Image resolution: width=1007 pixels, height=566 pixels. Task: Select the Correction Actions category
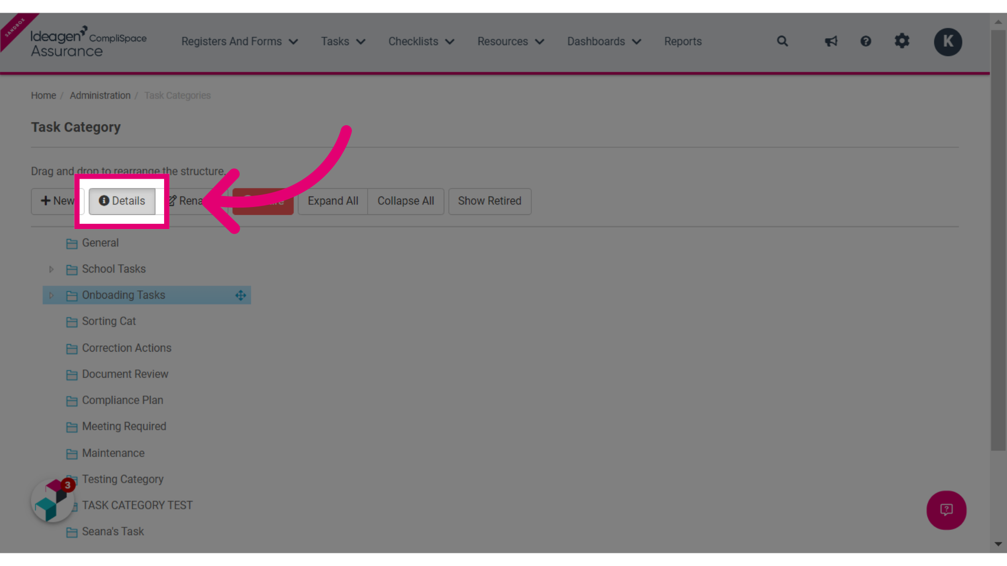(126, 349)
